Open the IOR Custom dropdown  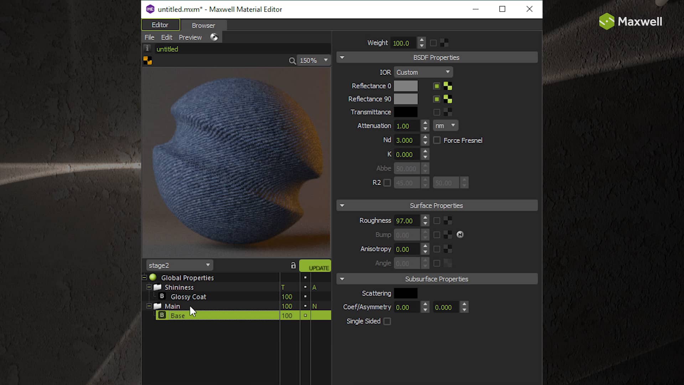(423, 72)
